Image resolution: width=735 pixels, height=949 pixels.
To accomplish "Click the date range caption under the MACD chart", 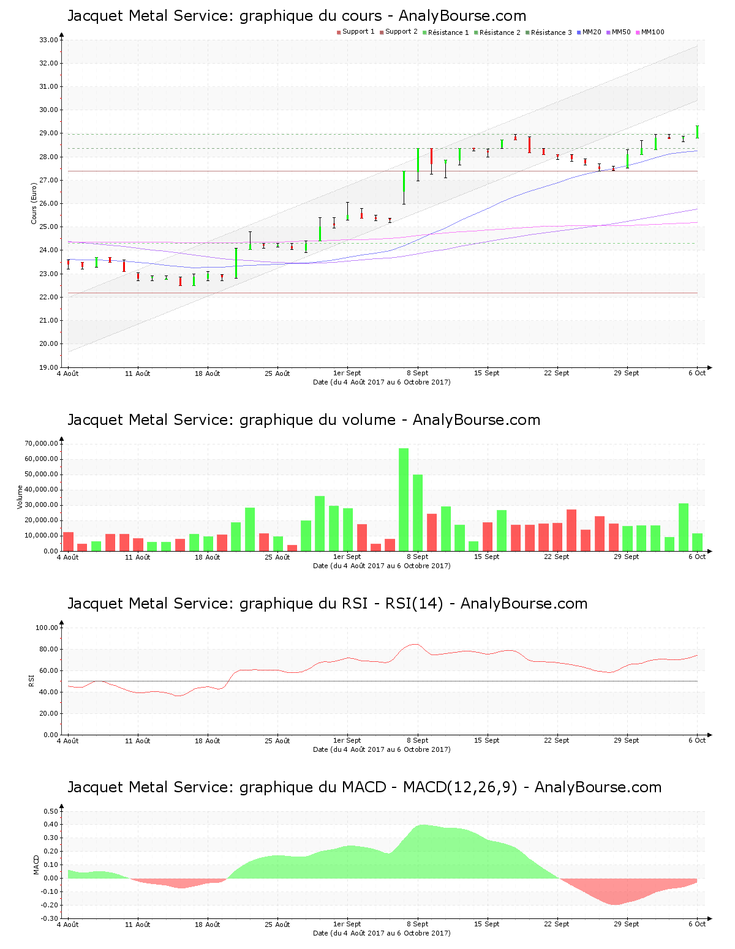I will (x=382, y=933).
